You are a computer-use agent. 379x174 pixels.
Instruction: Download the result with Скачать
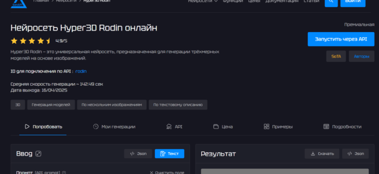pos(322,154)
